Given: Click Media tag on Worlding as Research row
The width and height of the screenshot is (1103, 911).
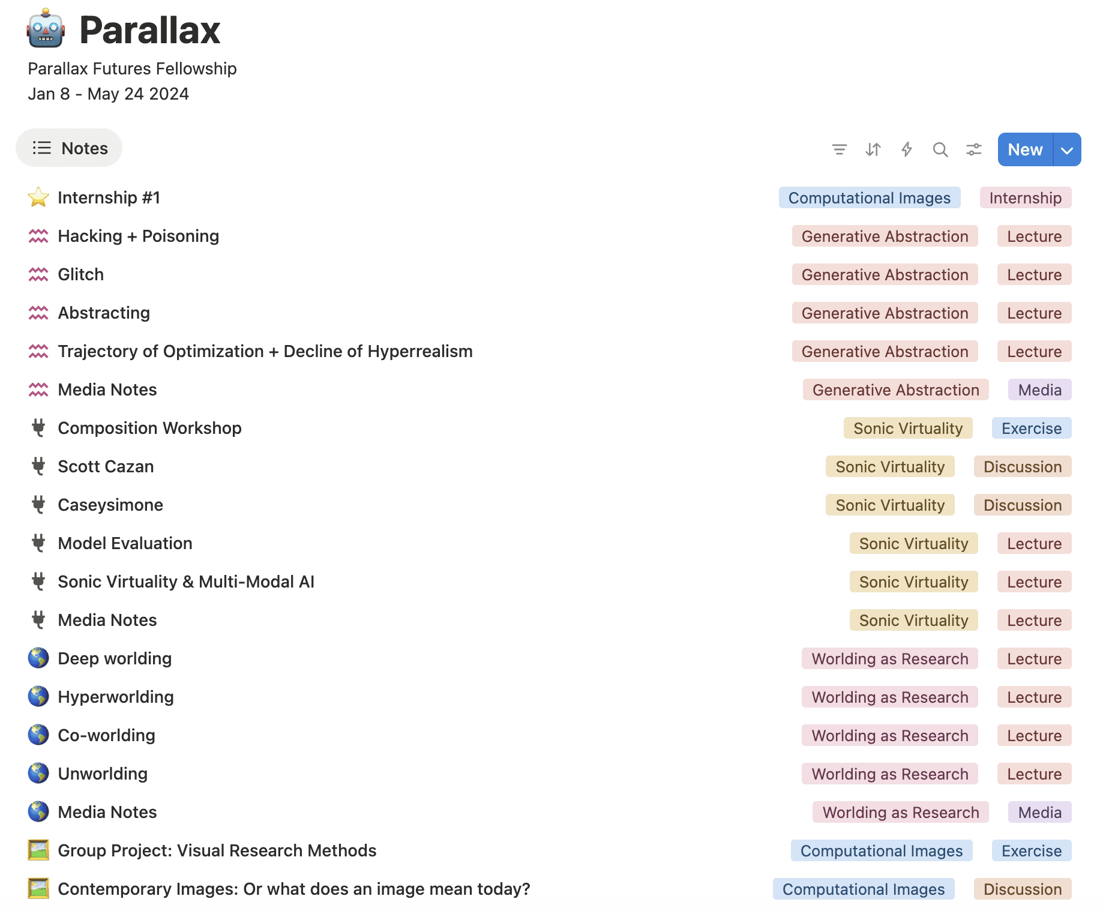Looking at the screenshot, I should (1040, 812).
